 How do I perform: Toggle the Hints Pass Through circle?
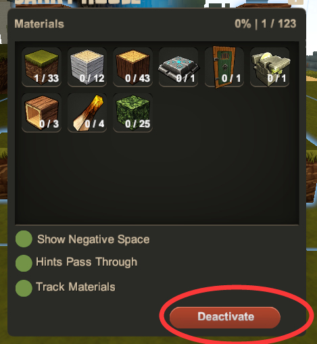24,263
